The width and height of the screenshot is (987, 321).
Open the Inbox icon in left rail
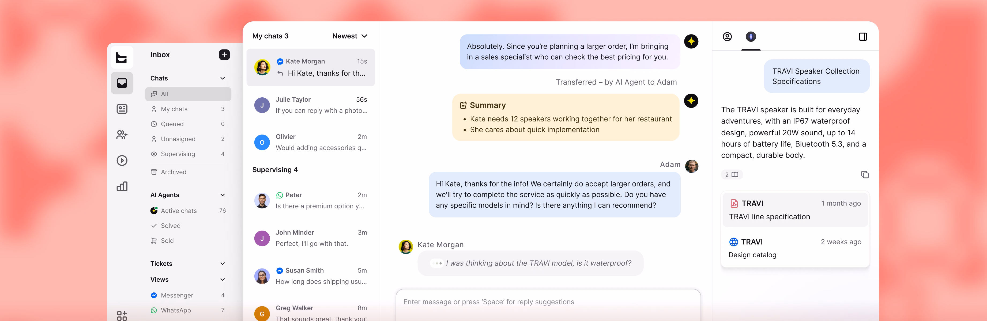(x=122, y=83)
